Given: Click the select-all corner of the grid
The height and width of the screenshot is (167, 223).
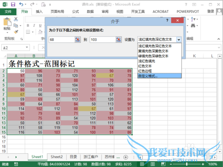Looking at the screenshot, I should coord(4,56).
